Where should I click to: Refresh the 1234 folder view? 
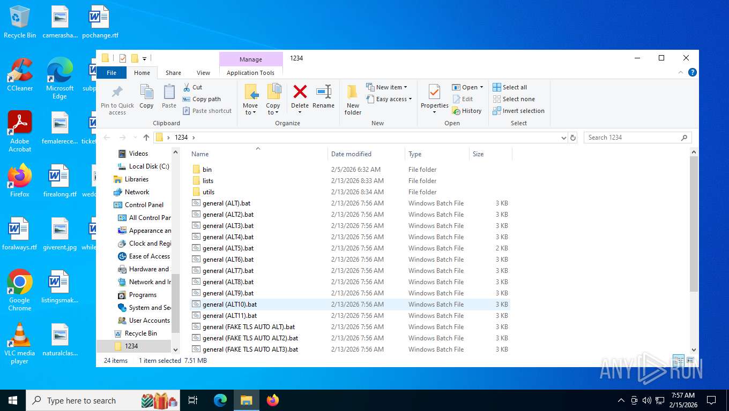click(573, 138)
